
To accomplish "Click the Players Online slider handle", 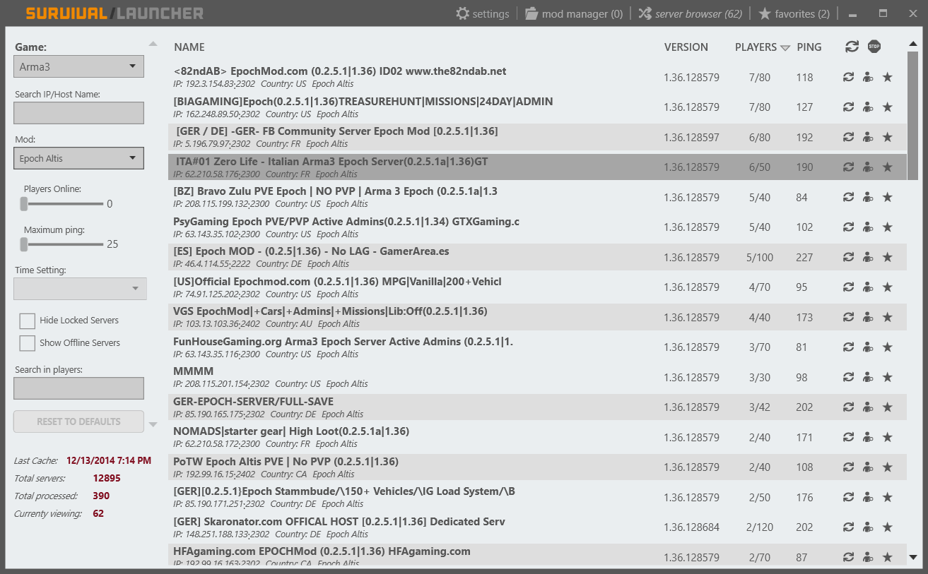I will 23,204.
